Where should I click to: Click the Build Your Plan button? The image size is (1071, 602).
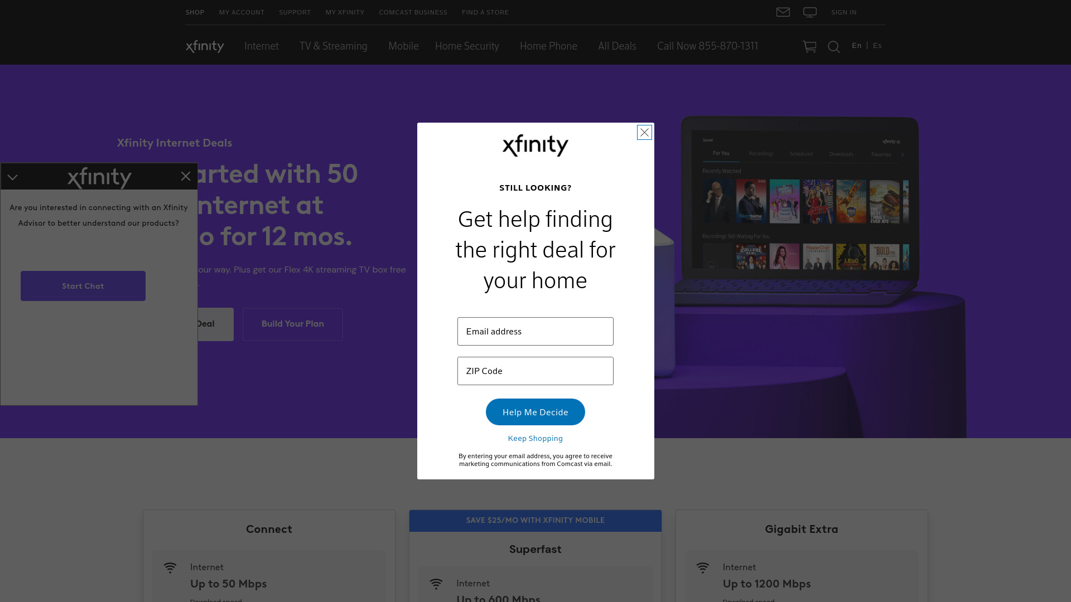coord(293,324)
